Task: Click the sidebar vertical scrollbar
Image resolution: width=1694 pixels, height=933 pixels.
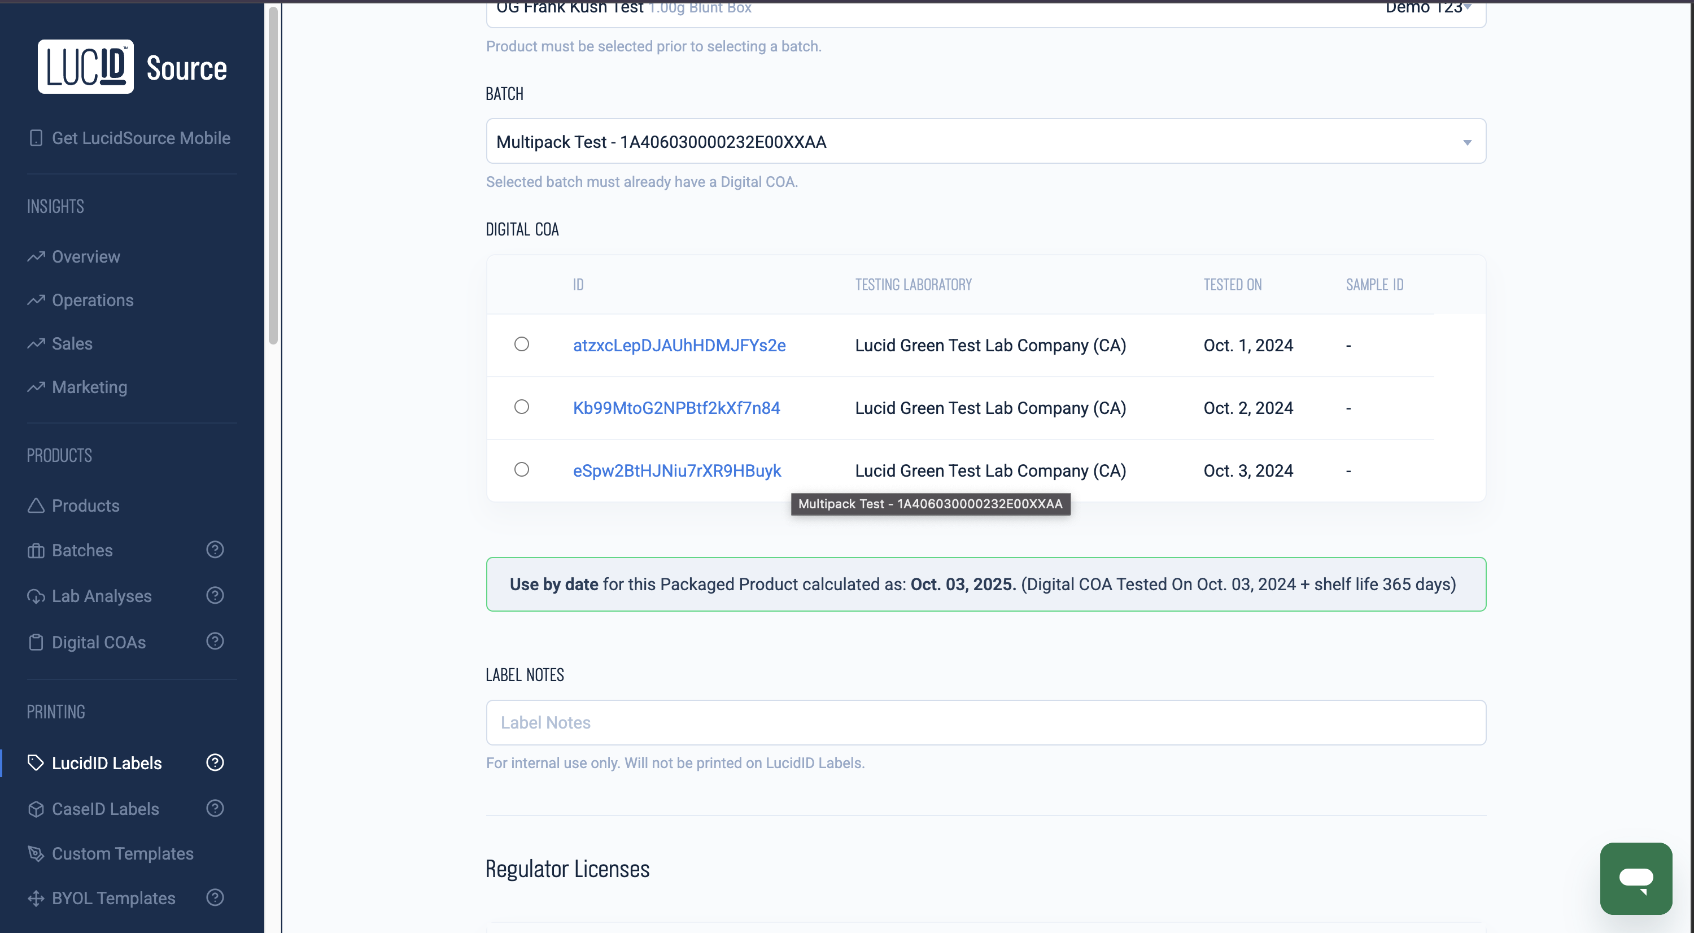Action: point(273,176)
